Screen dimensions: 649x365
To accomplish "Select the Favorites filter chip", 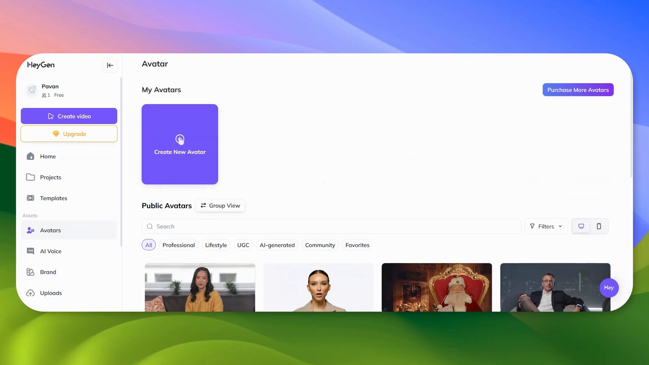I will coord(357,245).
